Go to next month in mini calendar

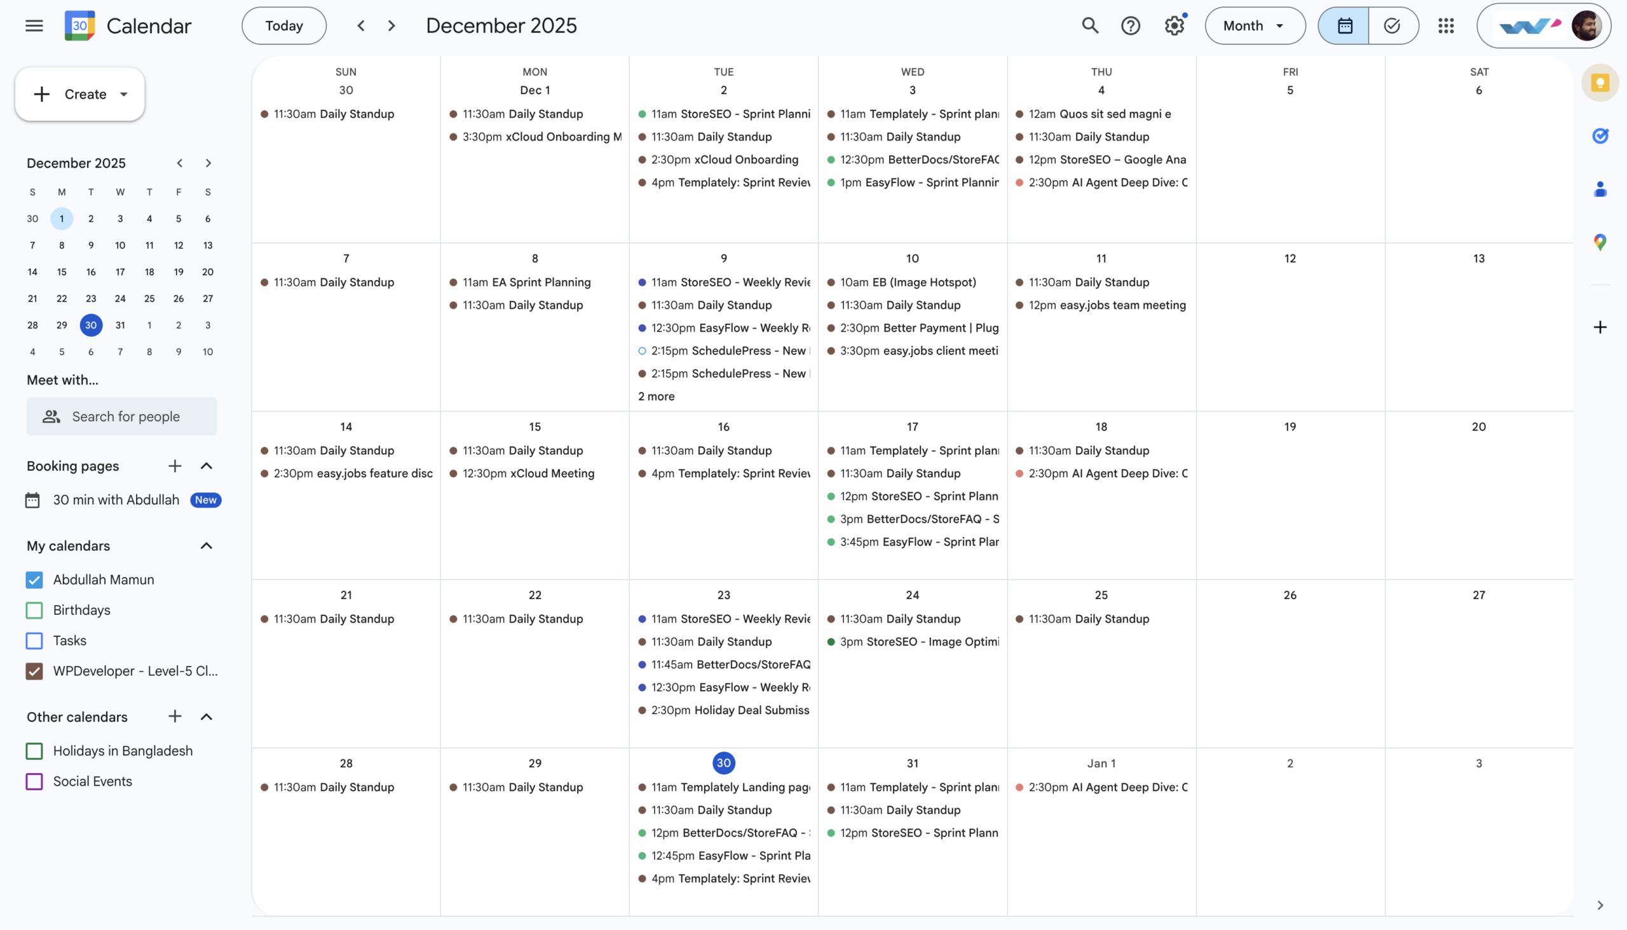208,163
